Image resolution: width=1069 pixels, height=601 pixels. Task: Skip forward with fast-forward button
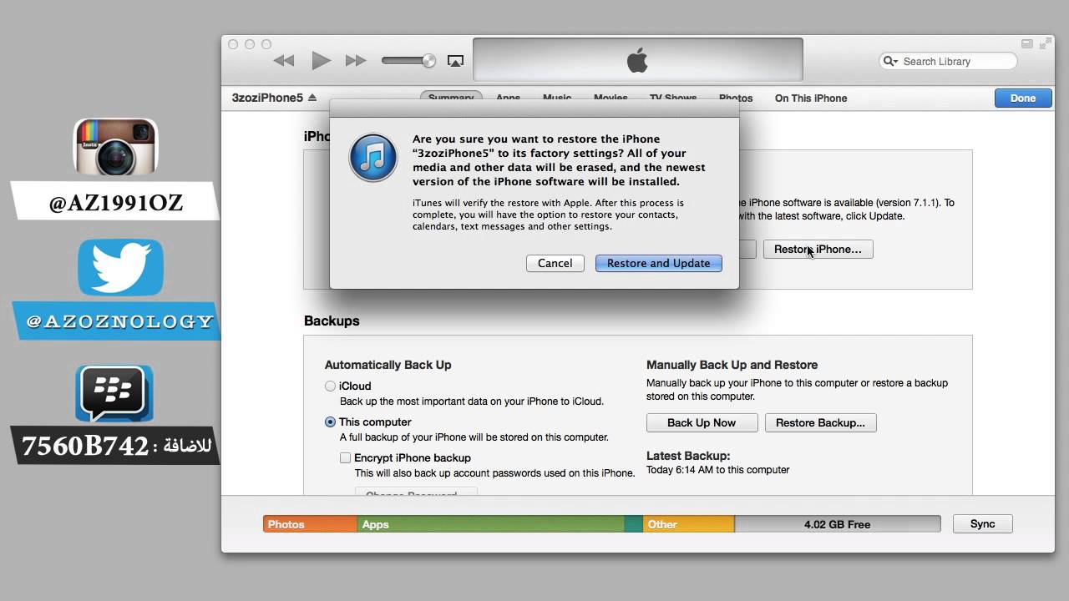pyautogui.click(x=356, y=61)
